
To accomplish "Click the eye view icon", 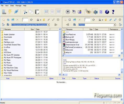I will pos(89,12).
